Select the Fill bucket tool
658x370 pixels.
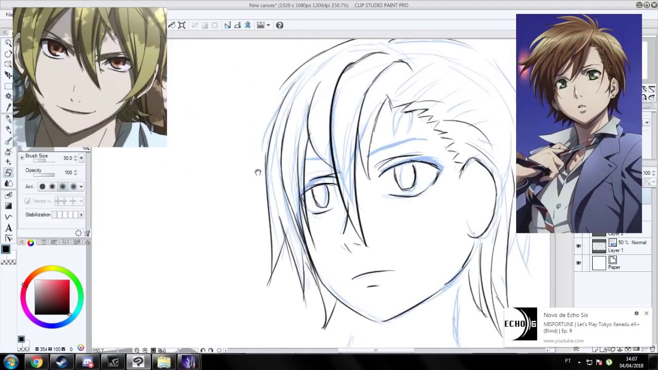pyautogui.click(x=8, y=195)
